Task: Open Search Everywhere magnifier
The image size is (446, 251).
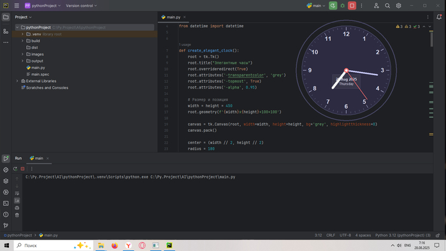Action: coord(387,6)
